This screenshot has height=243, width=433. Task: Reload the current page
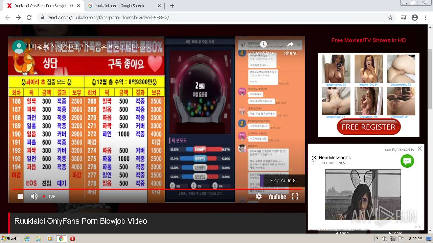pos(29,18)
